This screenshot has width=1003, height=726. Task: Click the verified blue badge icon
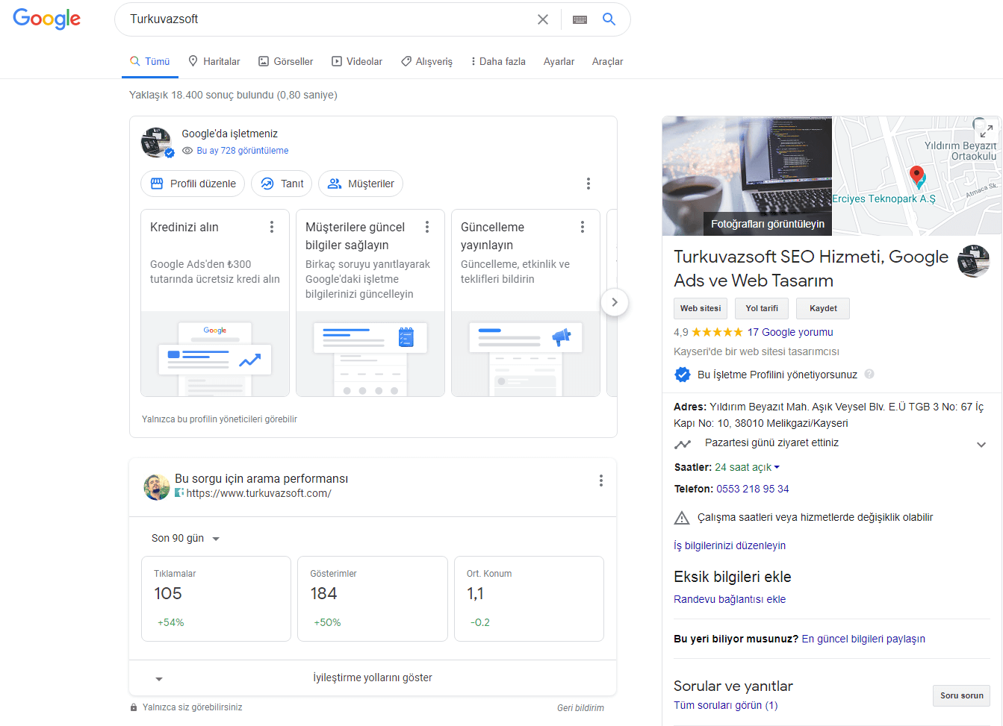coord(683,375)
